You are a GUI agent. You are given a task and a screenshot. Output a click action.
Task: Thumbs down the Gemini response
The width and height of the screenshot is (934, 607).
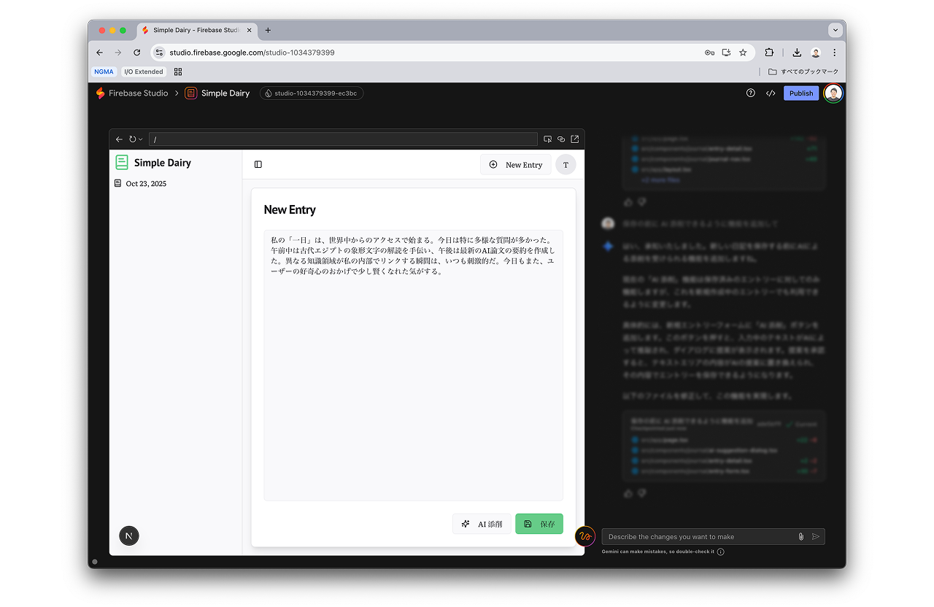pos(641,493)
